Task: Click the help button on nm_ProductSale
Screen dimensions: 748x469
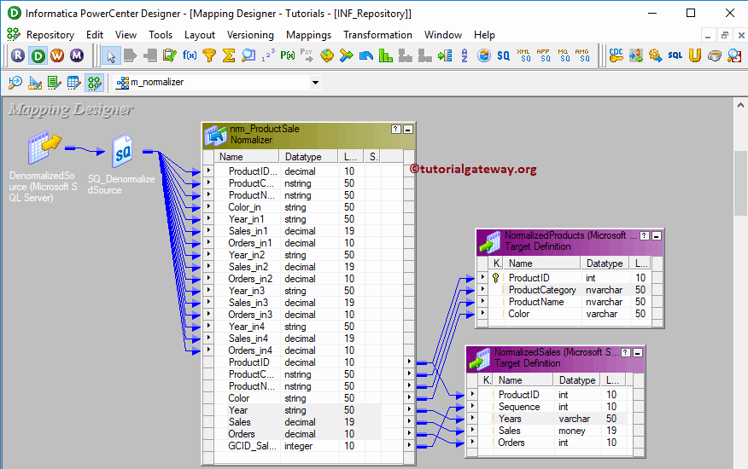Action: [396, 129]
